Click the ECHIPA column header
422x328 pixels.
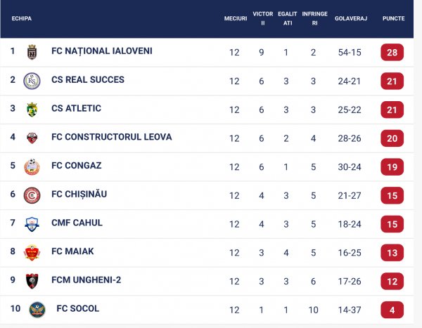click(x=22, y=18)
